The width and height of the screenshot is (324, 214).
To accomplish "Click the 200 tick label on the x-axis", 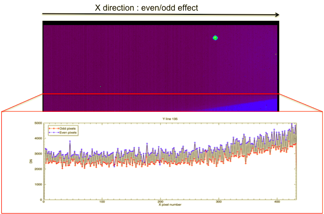I will pyautogui.click(x=160, y=202).
